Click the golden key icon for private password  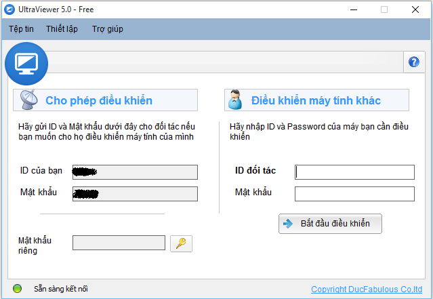[x=181, y=243]
